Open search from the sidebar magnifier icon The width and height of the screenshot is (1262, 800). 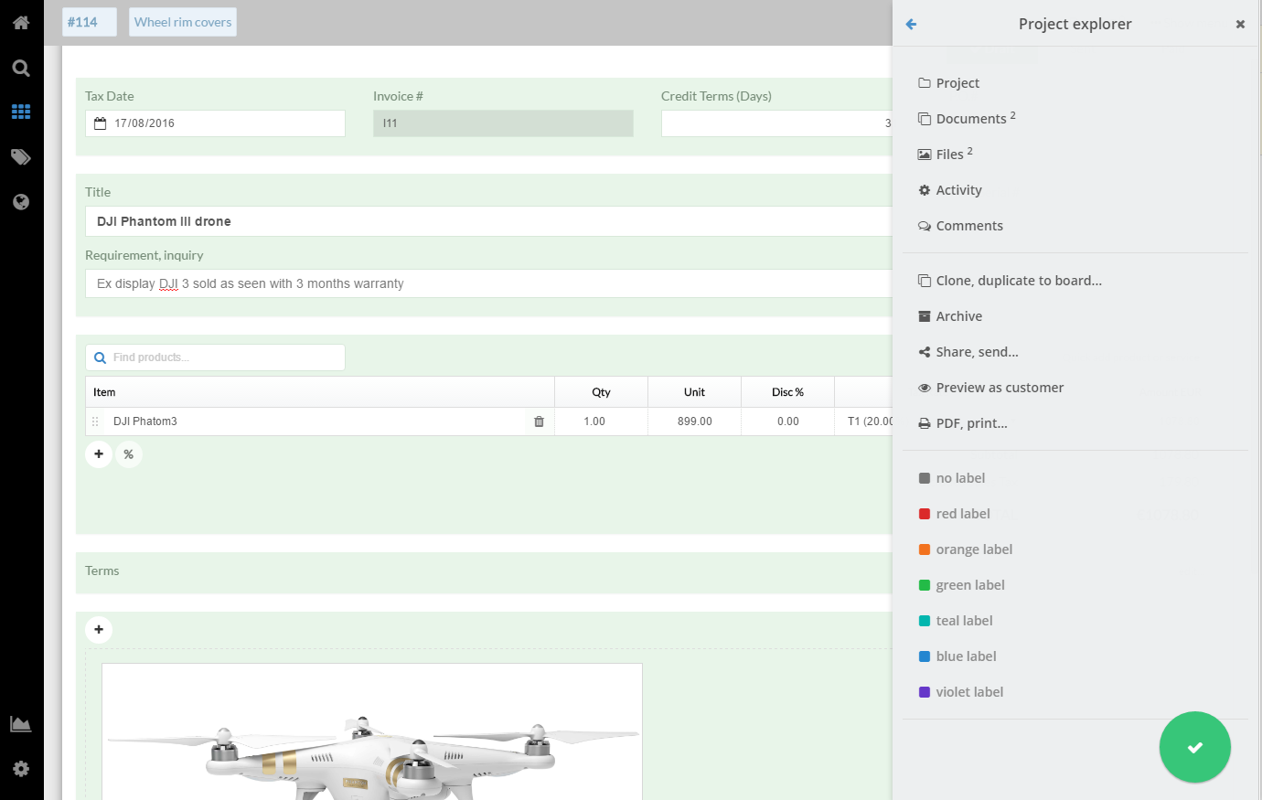coord(21,69)
